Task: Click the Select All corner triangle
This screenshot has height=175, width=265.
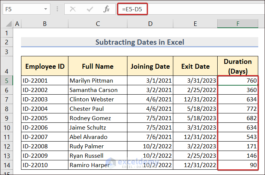Action: (7, 24)
